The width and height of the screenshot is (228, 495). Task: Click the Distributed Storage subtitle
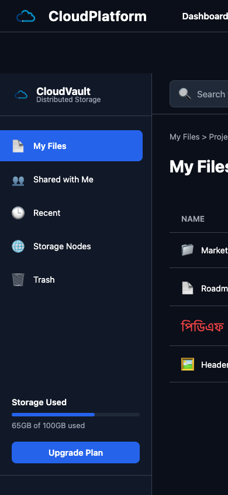tap(68, 100)
